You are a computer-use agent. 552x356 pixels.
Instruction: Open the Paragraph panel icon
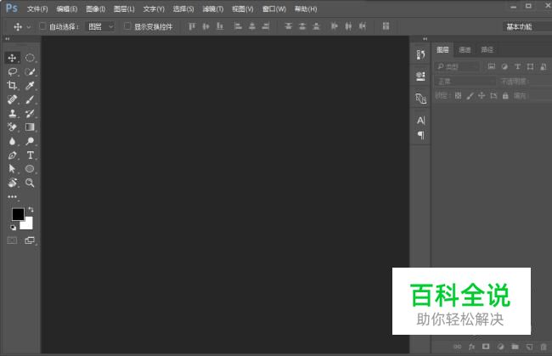pyautogui.click(x=420, y=135)
